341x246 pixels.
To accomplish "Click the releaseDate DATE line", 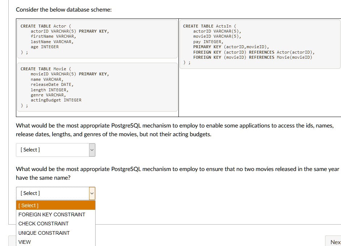I will click(x=51, y=84).
